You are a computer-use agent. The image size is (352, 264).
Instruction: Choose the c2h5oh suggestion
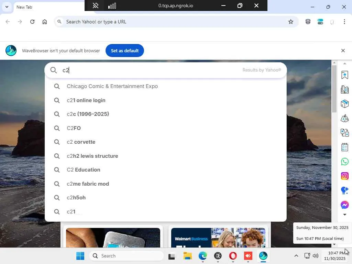[166, 198]
